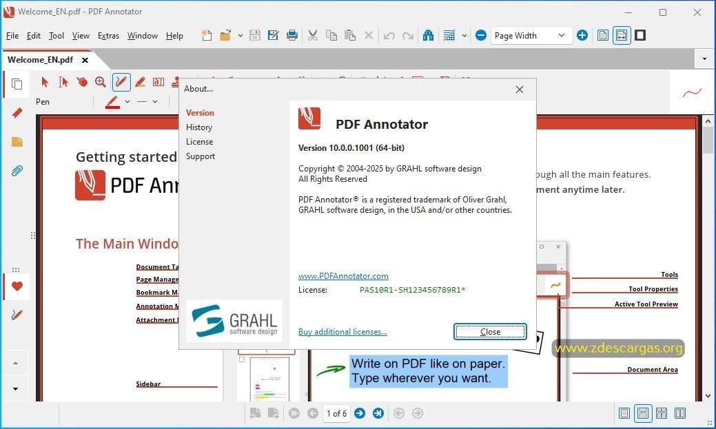Image resolution: width=716 pixels, height=429 pixels.
Task: Paste with the clipboard icon
Action: [x=350, y=35]
